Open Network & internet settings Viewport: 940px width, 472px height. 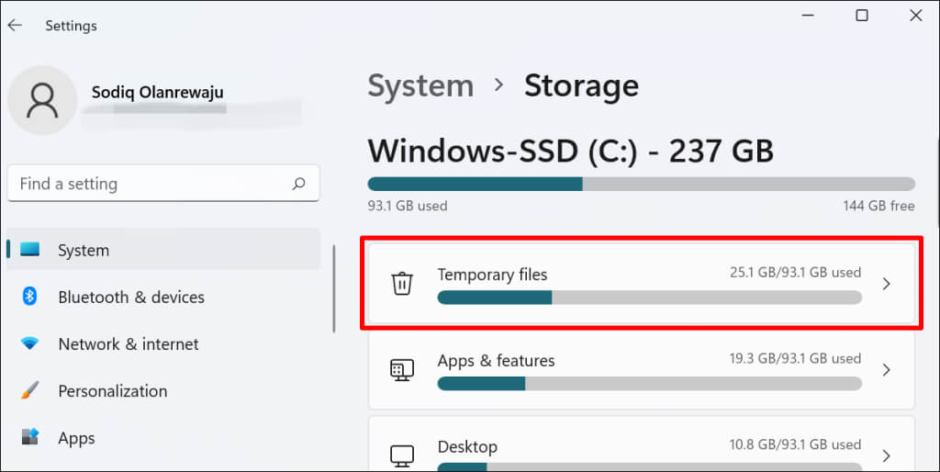point(129,344)
